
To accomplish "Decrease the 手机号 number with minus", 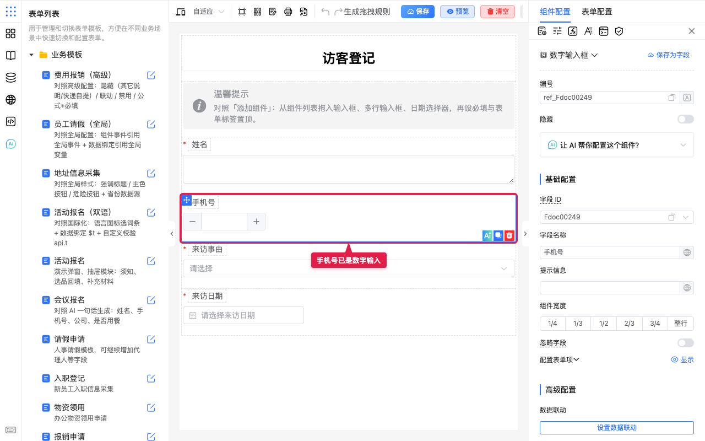I will (192, 222).
